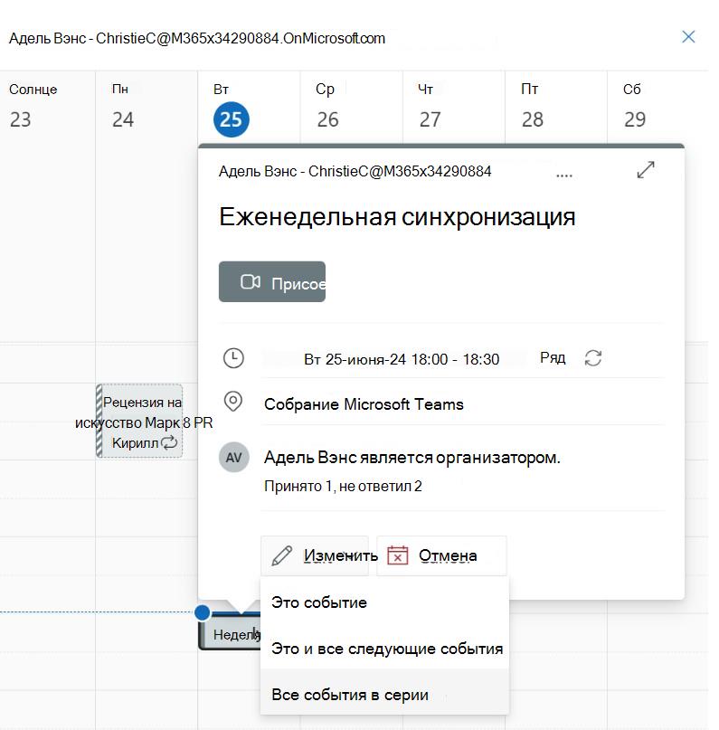The image size is (719, 730).
Task: Click the event title Еженедельная синхронизация
Action: (397, 216)
